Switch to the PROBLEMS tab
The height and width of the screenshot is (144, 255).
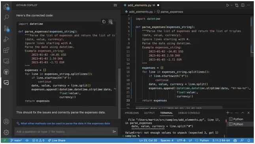pyautogui.click(x=132, y=113)
